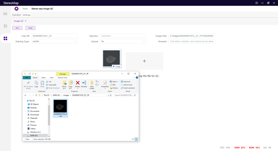Screen dimensions: 278x151
Task: Open StereoMap settings gear in title bar
Action: (256, 3)
